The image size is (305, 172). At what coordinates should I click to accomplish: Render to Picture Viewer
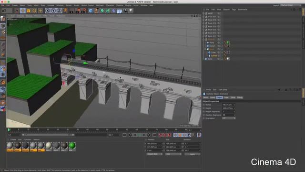pos(78,11)
